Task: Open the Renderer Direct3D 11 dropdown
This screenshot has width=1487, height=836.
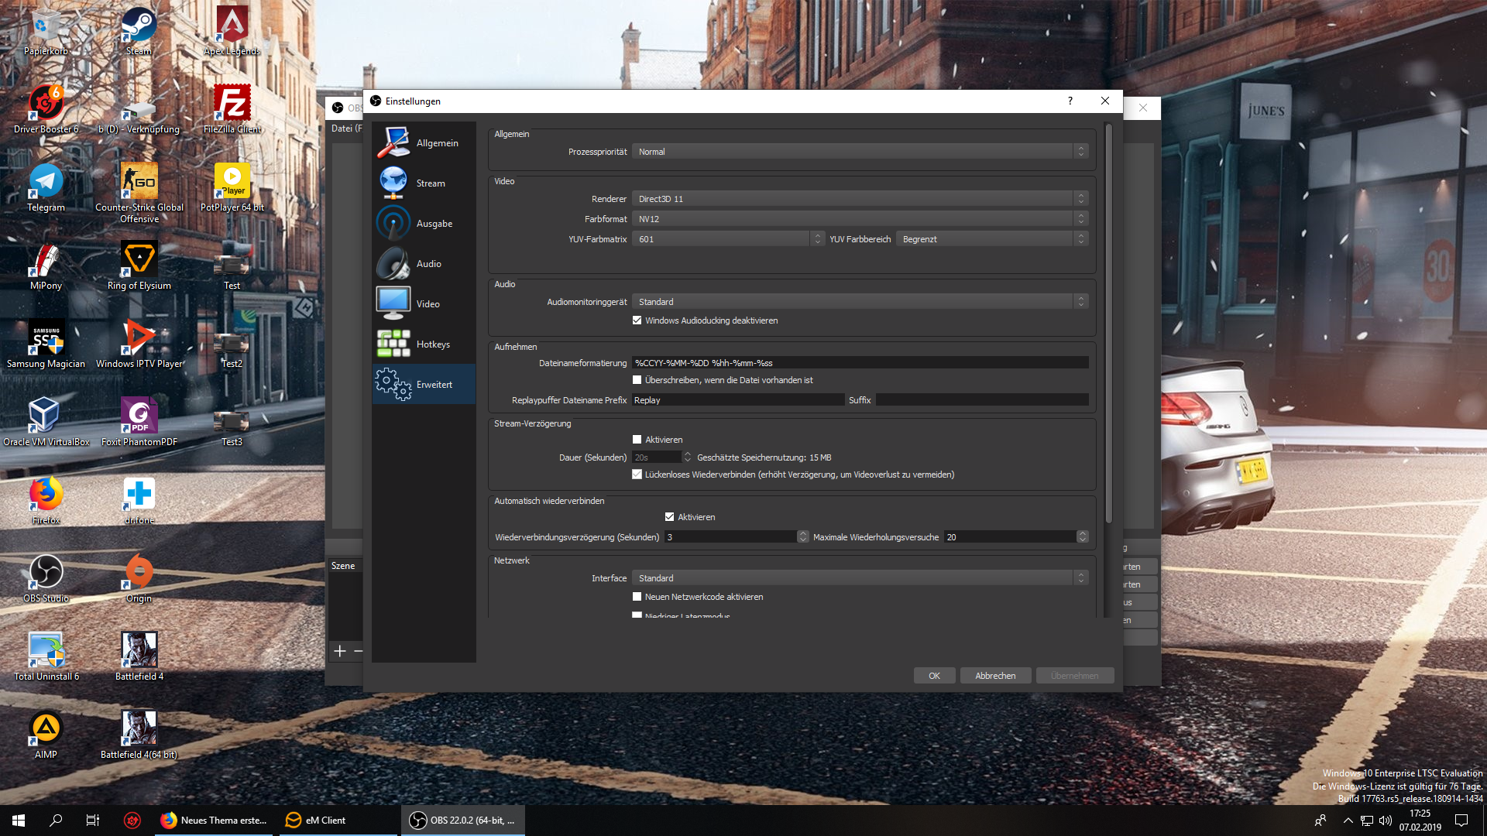Action: click(860, 199)
